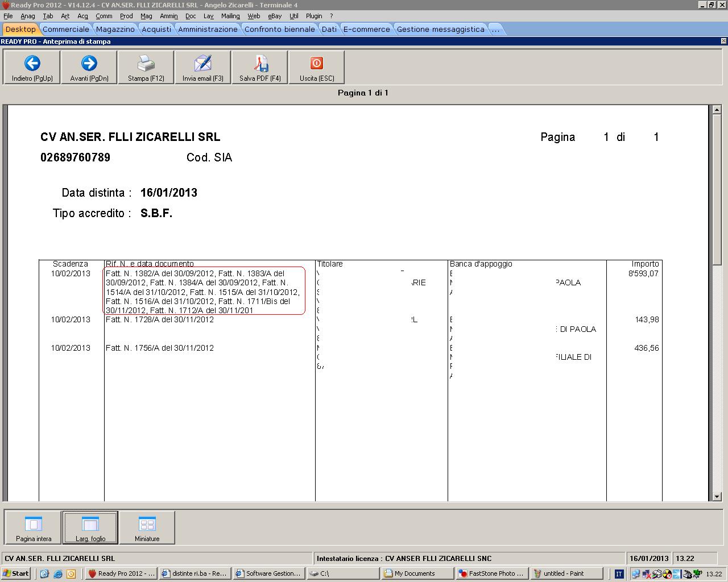Switch to FastStone Photo taskbar window

[491, 573]
